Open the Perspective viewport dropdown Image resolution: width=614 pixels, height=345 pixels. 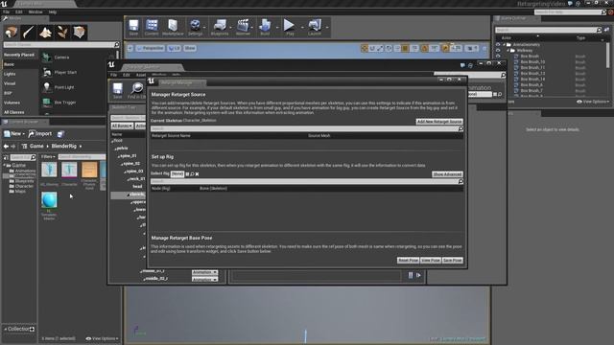tap(151, 48)
